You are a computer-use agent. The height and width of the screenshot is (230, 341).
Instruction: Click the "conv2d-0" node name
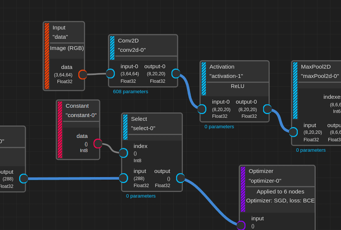point(132,50)
